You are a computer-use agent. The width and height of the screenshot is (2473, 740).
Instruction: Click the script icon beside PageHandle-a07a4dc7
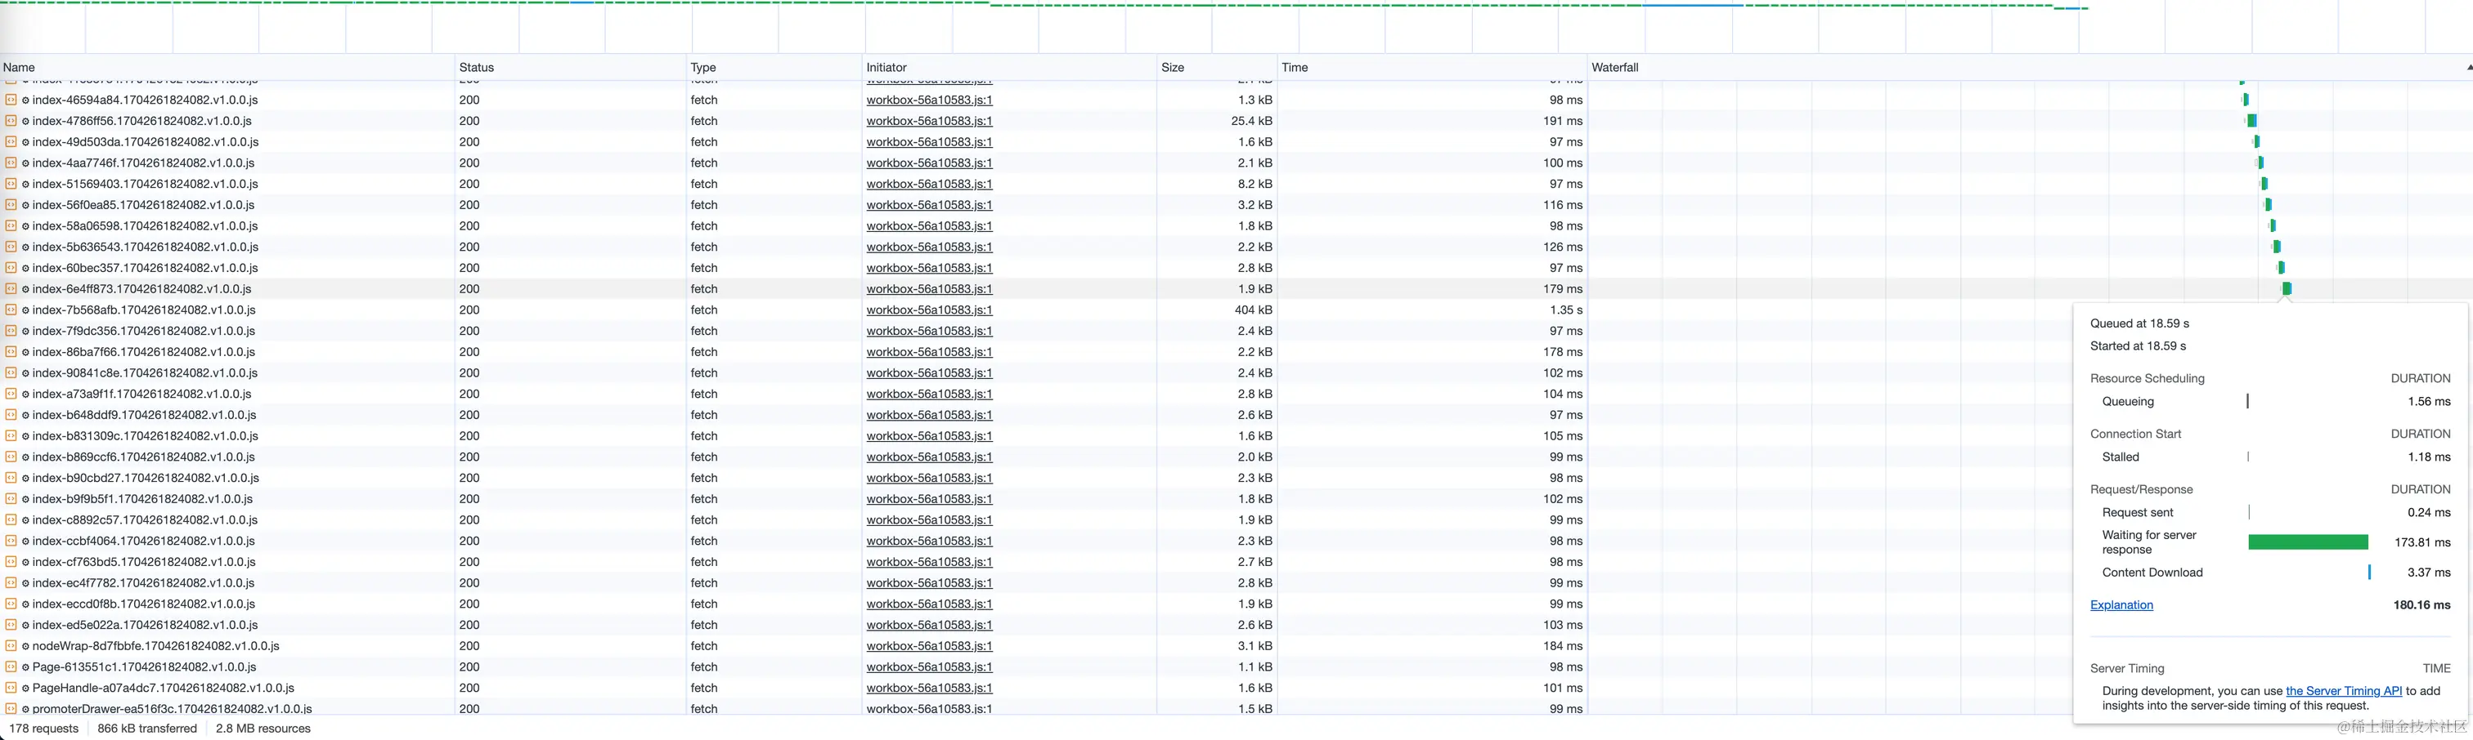coord(11,689)
